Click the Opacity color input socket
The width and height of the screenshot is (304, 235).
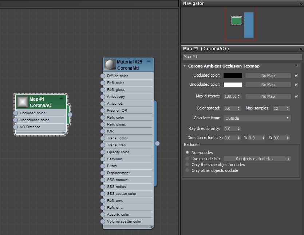point(103,152)
